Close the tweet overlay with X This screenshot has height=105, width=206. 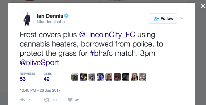pos(203,6)
